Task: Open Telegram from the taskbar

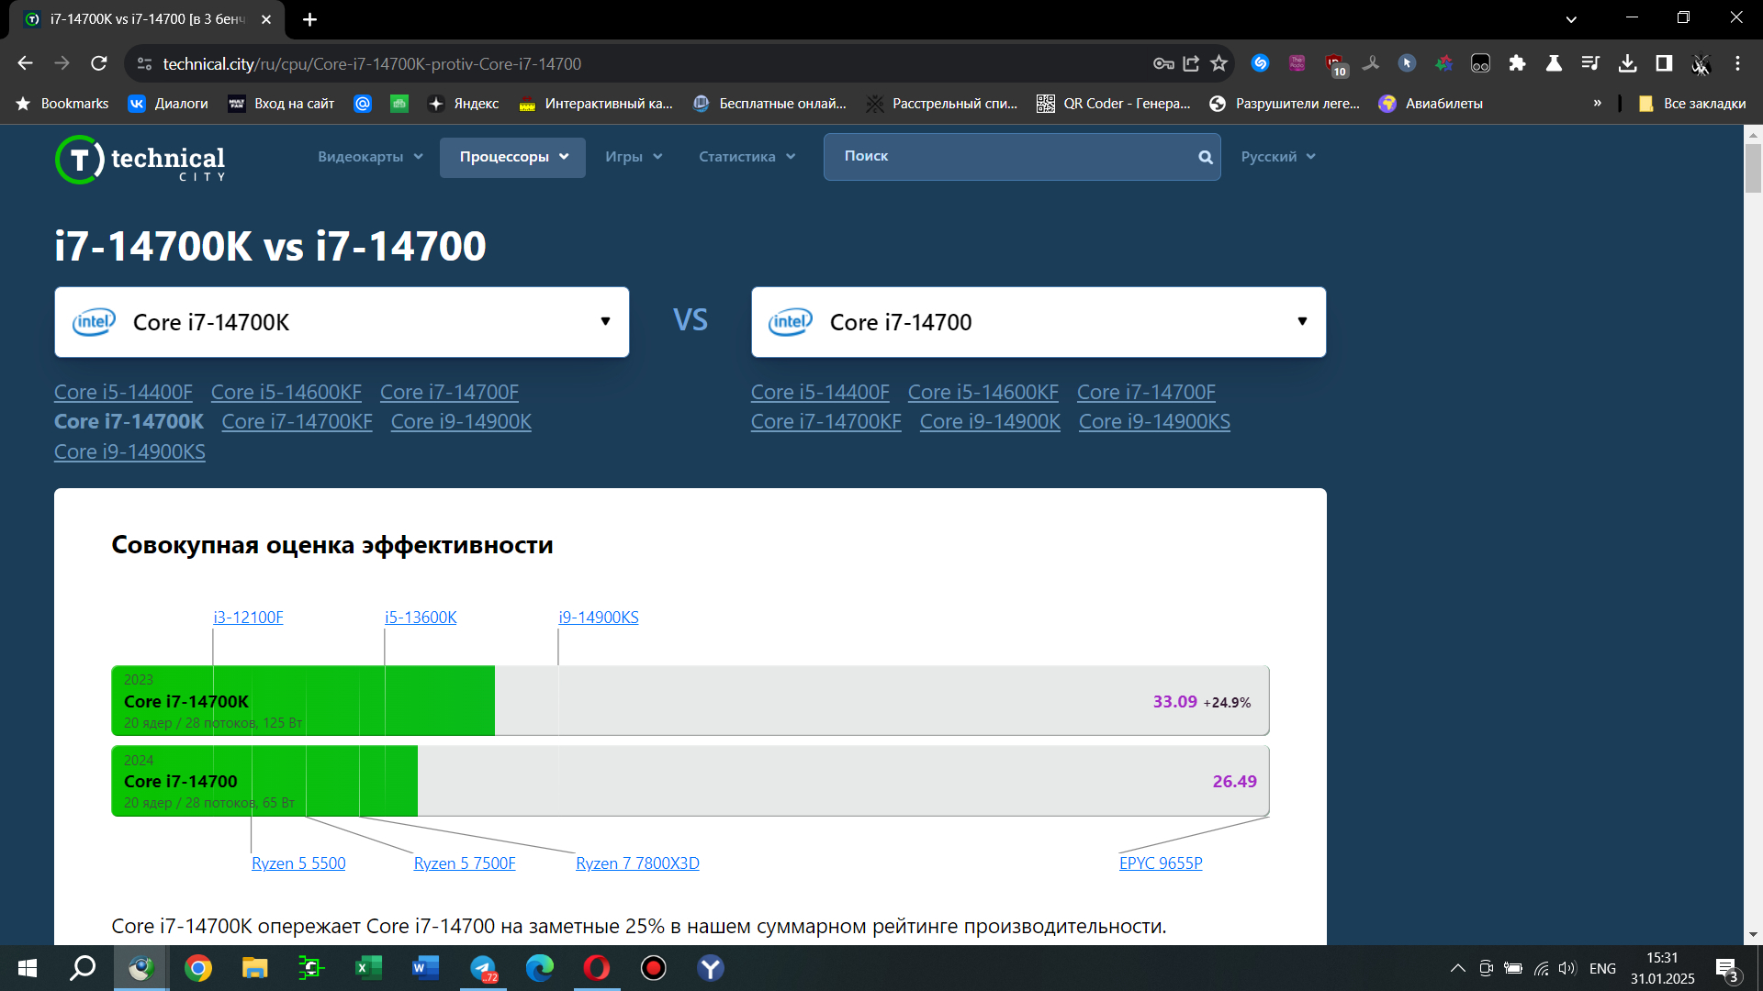Action: 483,968
